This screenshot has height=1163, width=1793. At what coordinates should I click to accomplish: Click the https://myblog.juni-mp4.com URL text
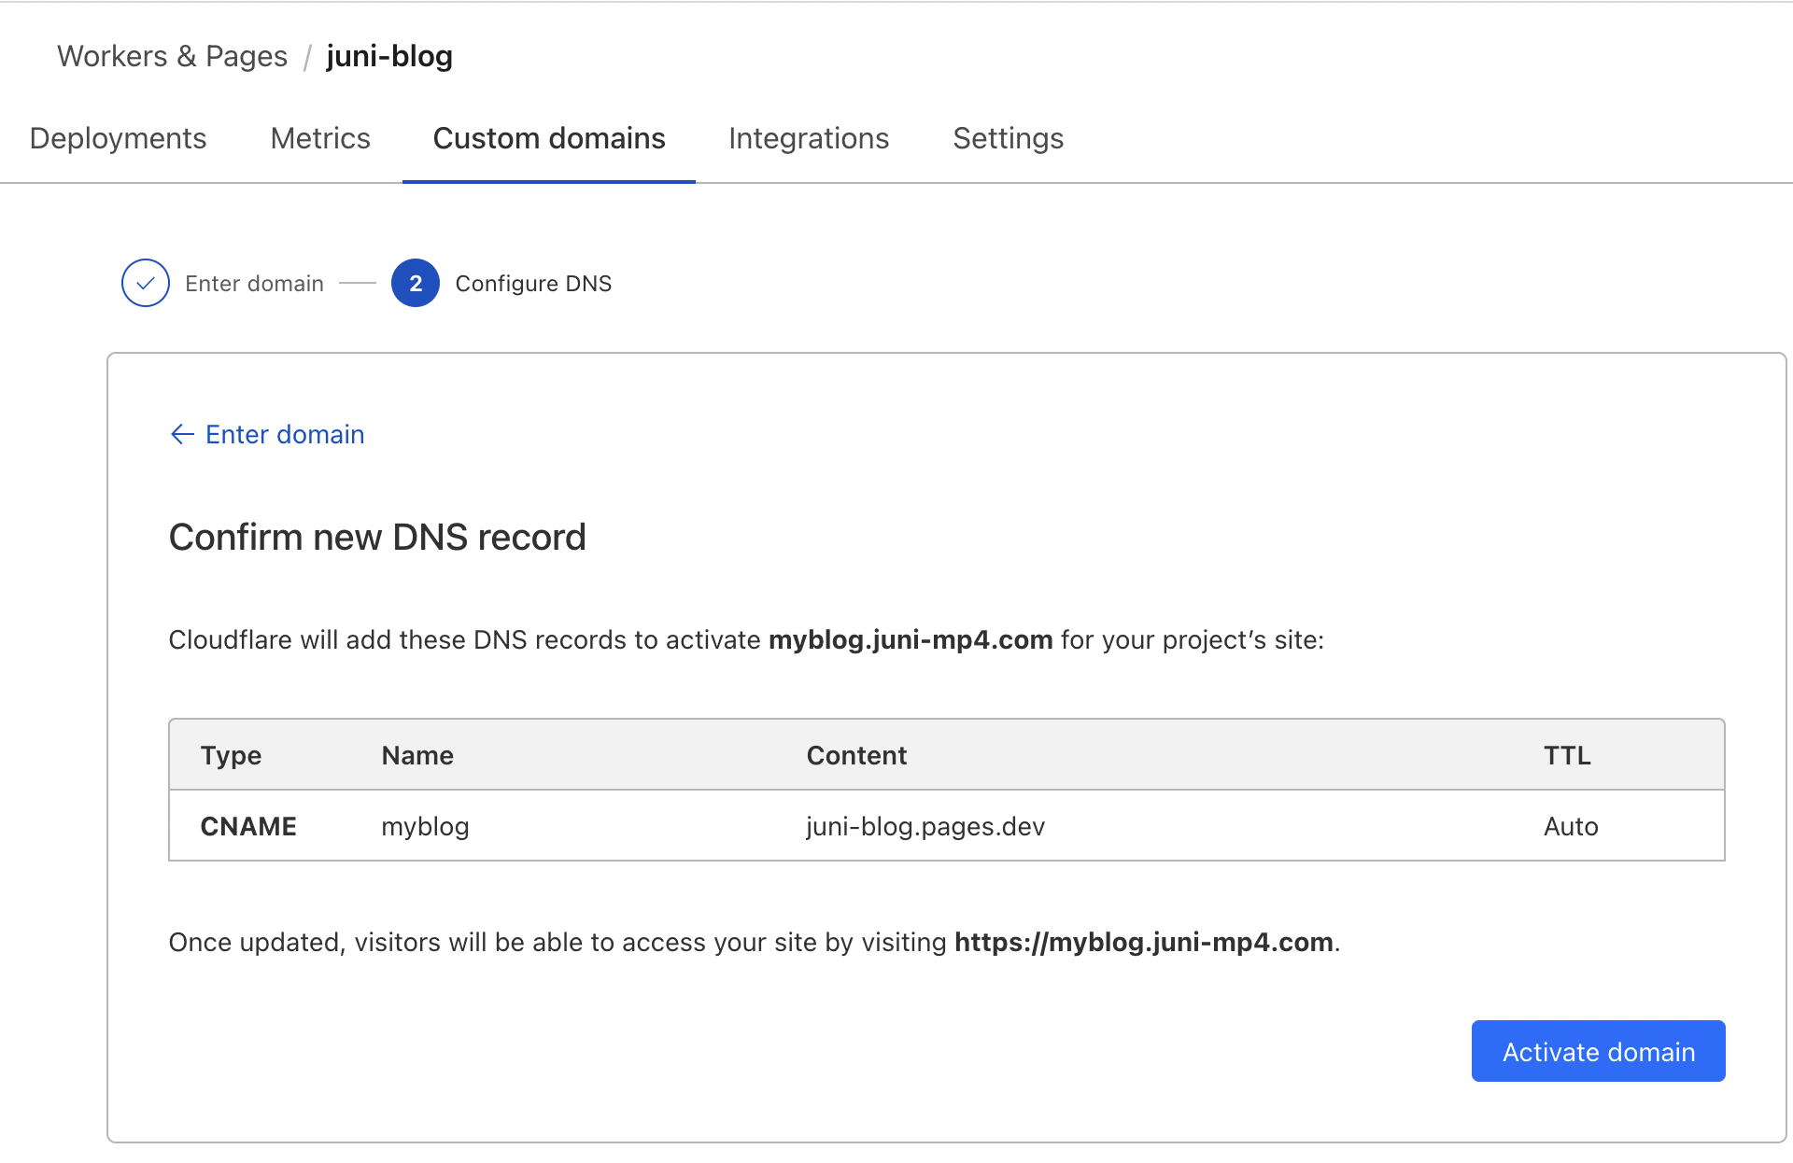tap(1143, 942)
